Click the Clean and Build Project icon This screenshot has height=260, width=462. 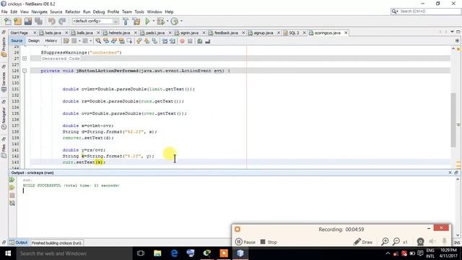coord(136,21)
